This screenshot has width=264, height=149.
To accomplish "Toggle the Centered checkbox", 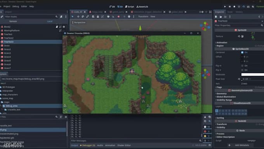I will point(242,53).
